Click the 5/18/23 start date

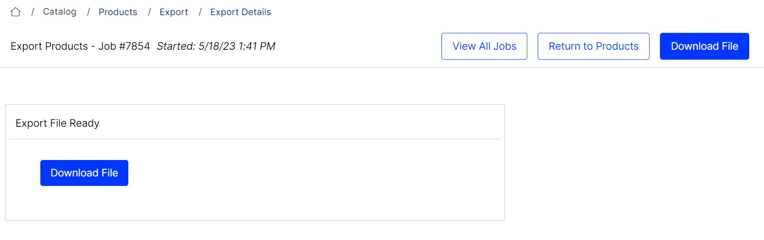coord(217,46)
